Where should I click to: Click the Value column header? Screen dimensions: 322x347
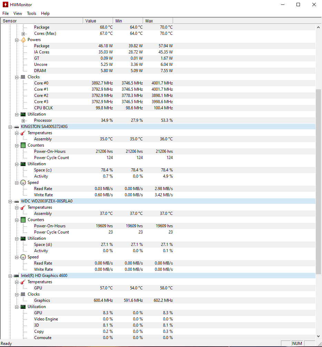pyautogui.click(x=98, y=21)
